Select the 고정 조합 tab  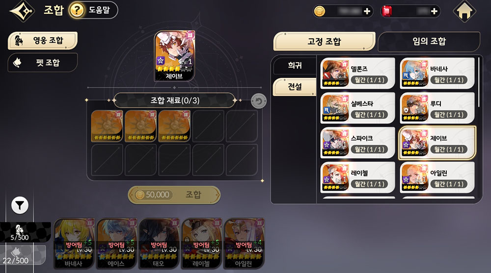(324, 41)
